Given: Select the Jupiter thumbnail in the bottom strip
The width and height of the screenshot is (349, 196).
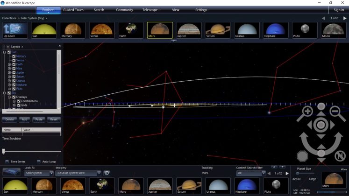Looking at the screenshot, I should [x=160, y=186].
